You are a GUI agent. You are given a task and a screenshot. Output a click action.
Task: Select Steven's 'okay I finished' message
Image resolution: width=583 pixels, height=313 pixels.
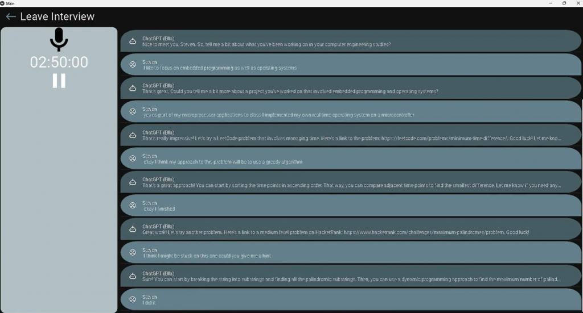(351, 206)
